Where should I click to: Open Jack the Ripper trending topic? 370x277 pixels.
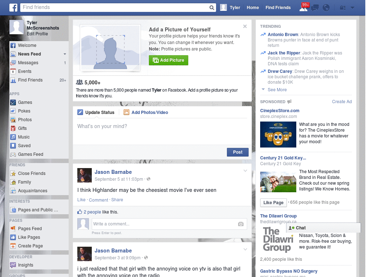pos(284,53)
